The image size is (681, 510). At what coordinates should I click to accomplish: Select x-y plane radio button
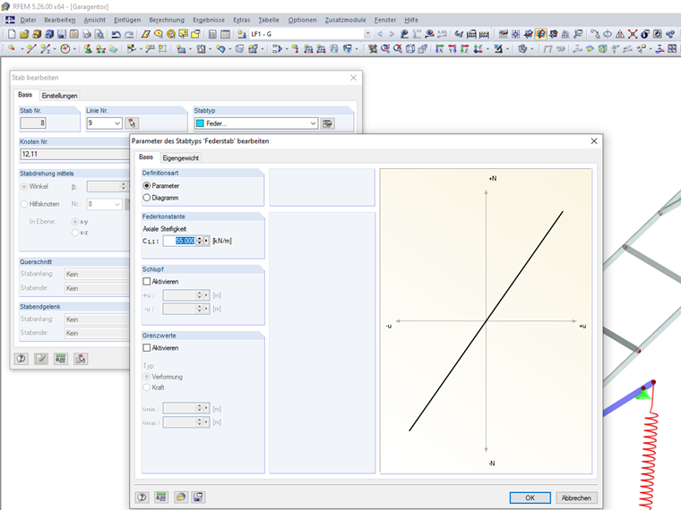[75, 222]
